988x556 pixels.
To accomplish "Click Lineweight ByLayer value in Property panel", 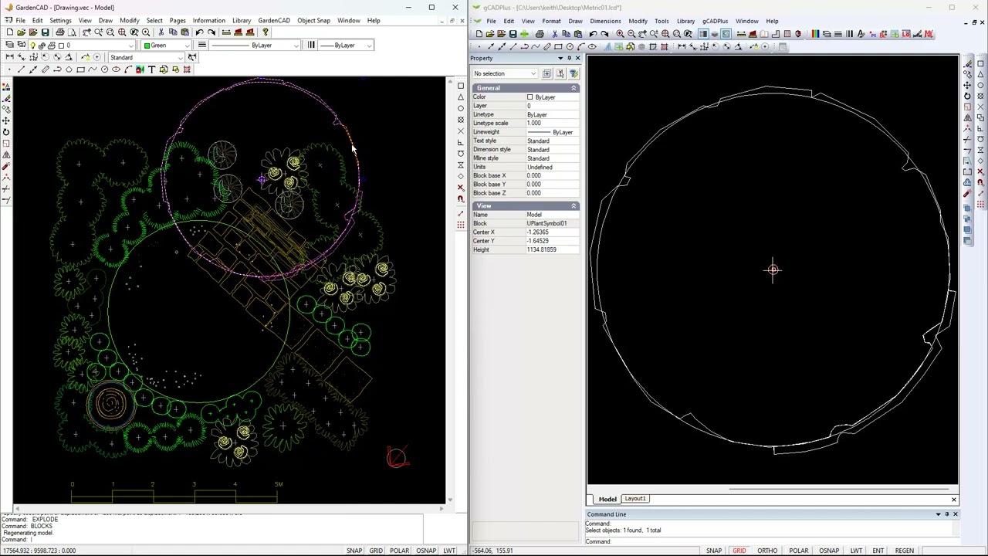I will click(x=552, y=132).
